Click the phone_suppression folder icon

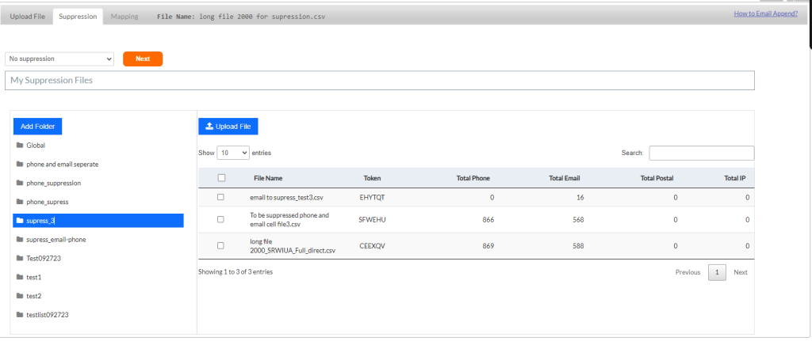tap(19, 183)
